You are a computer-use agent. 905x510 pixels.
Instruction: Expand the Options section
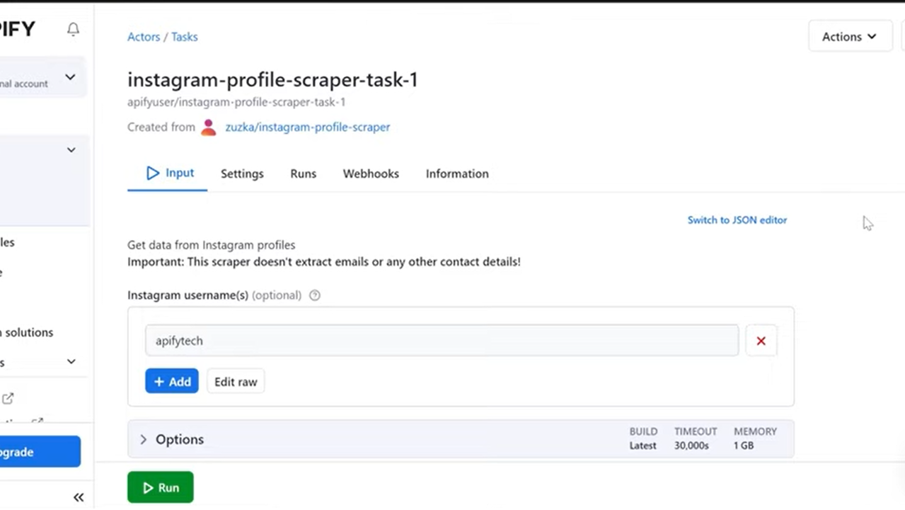(143, 439)
